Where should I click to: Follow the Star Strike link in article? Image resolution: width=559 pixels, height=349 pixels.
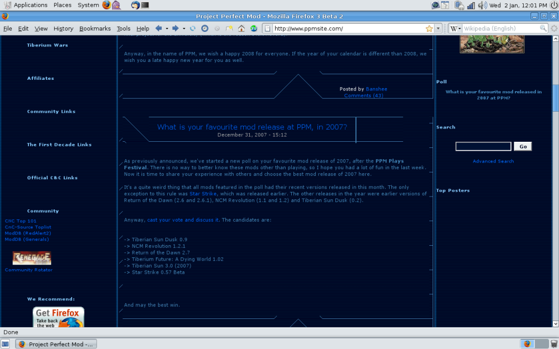coord(203,194)
